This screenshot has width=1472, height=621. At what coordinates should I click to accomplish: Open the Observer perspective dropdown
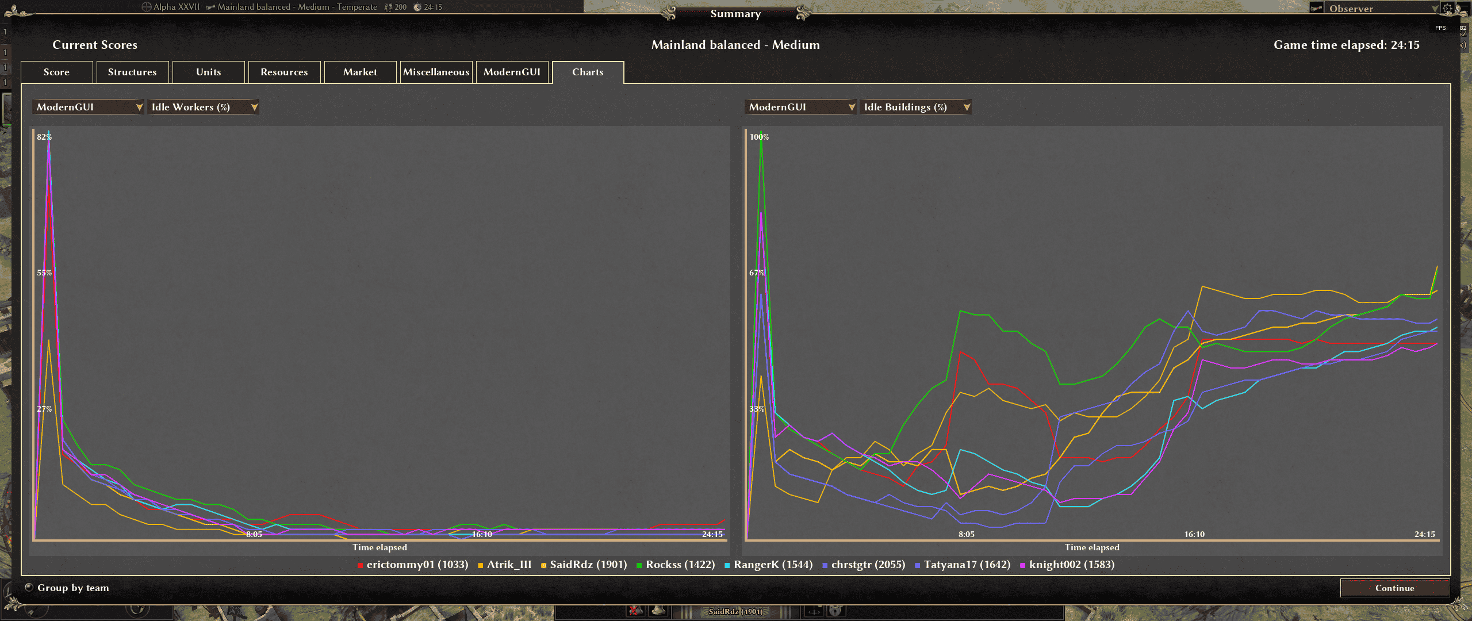coord(1382,8)
